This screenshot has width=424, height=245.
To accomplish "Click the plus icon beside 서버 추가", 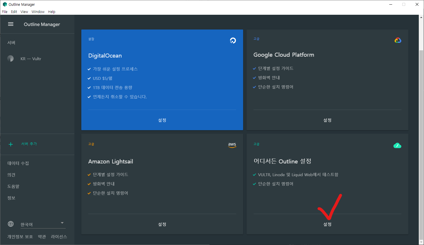I will click(11, 144).
